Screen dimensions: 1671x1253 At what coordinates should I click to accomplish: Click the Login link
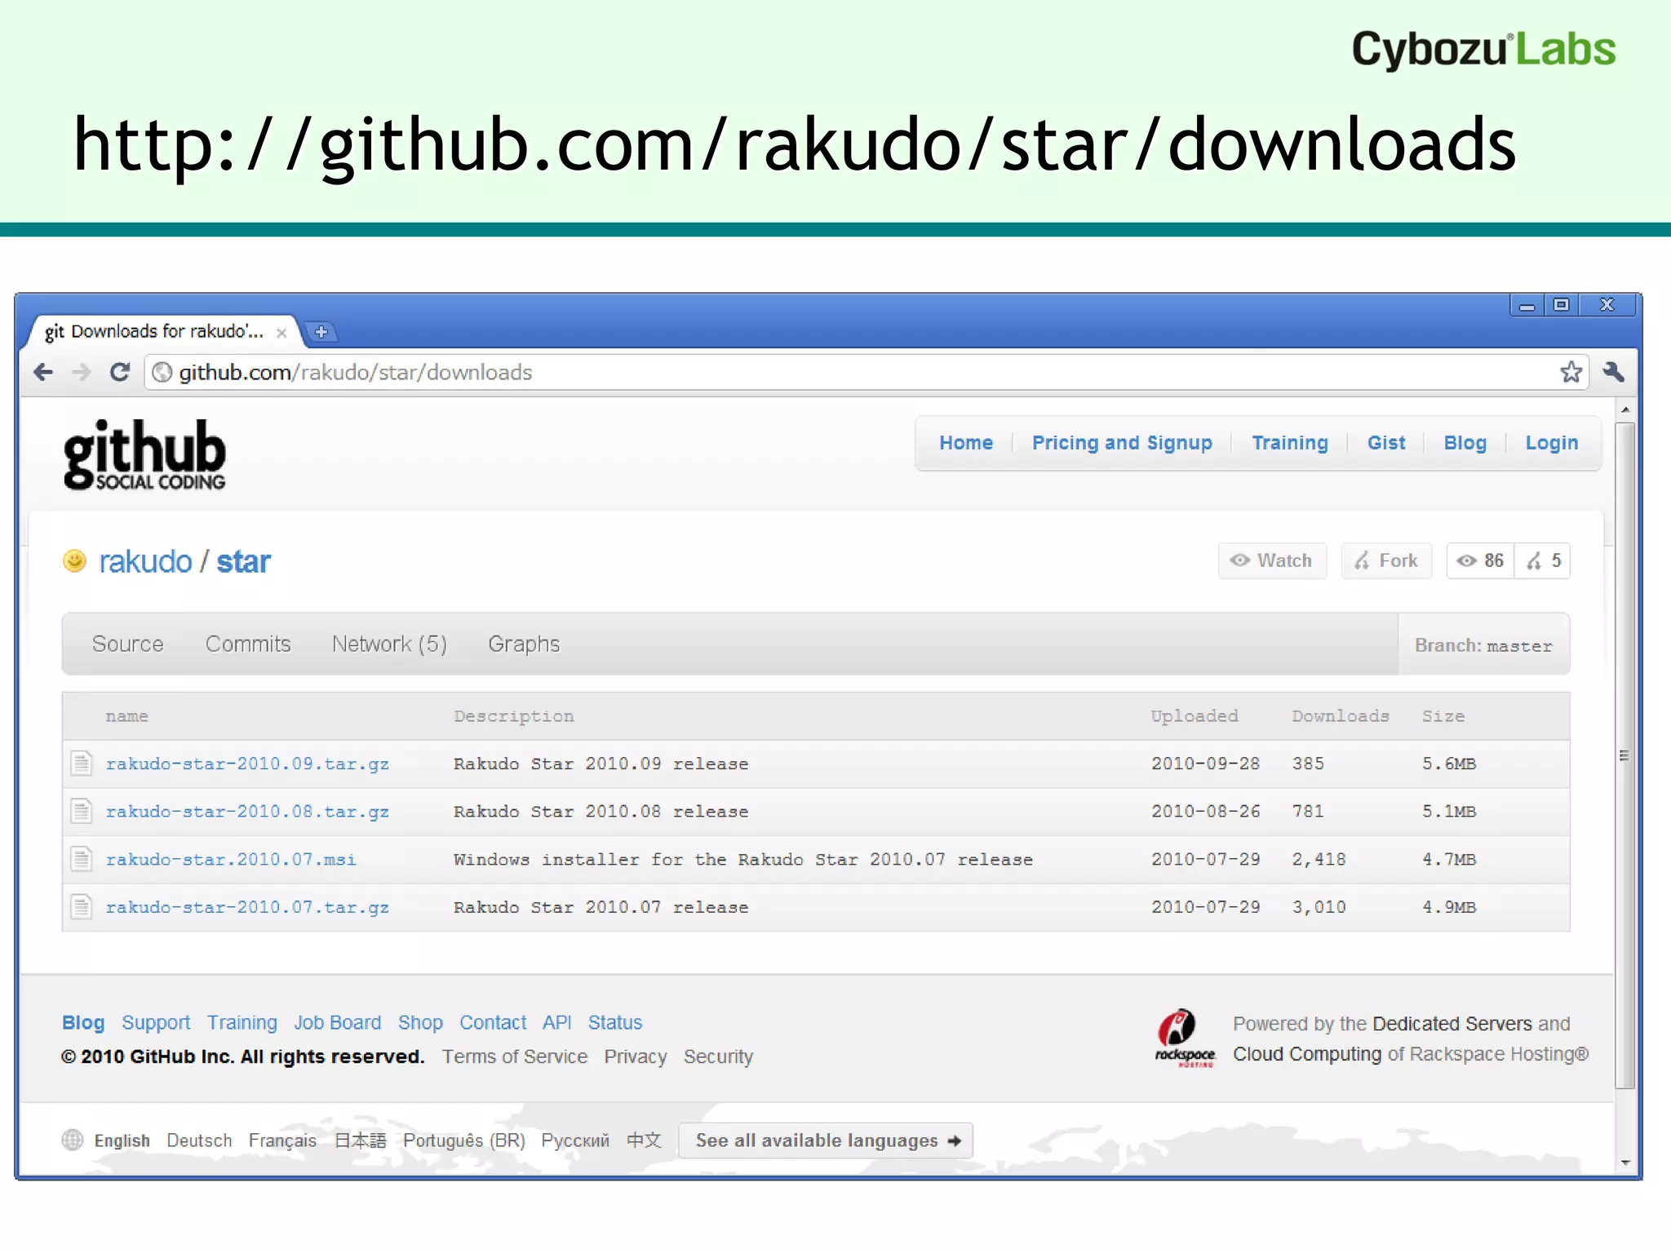[1552, 443]
